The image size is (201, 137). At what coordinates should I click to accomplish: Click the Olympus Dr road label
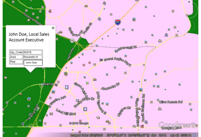coord(124,112)
